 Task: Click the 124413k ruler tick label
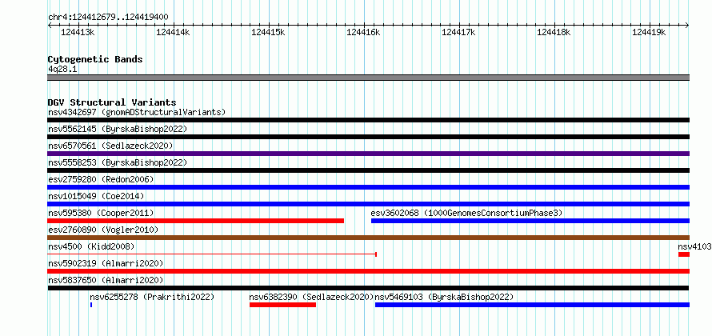[x=78, y=32]
